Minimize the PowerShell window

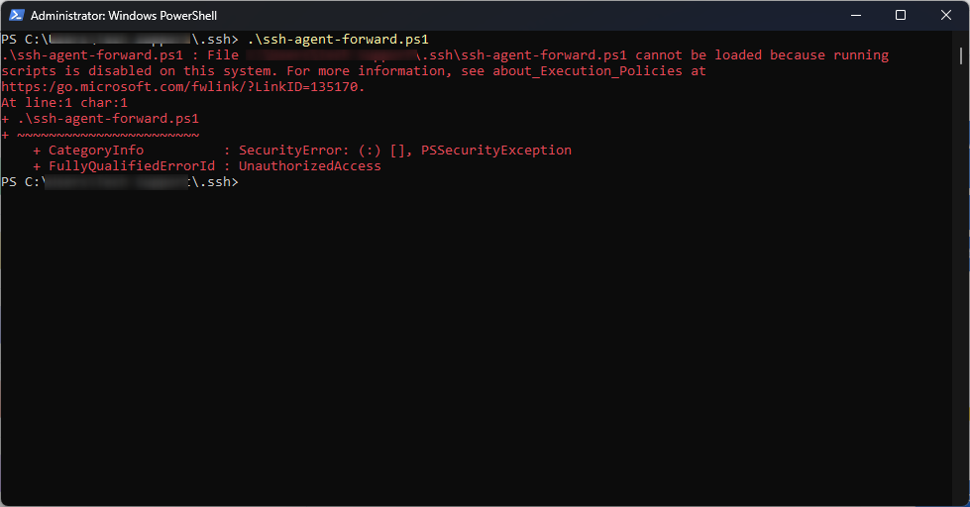[x=856, y=16]
